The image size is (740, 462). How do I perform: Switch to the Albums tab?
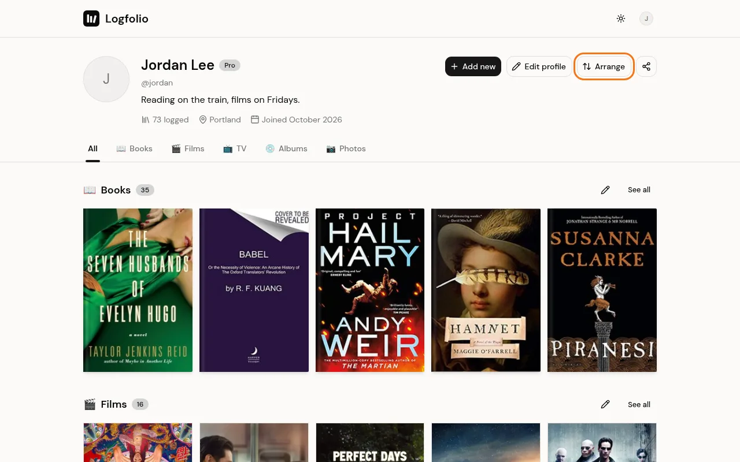286,148
